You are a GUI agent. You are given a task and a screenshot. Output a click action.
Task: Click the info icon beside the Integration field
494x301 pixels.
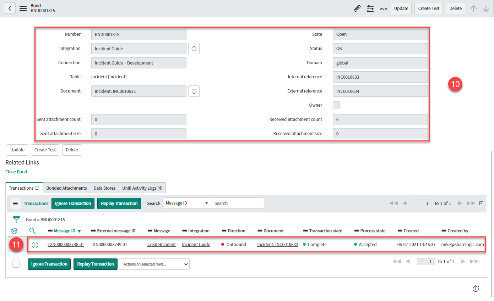click(194, 49)
